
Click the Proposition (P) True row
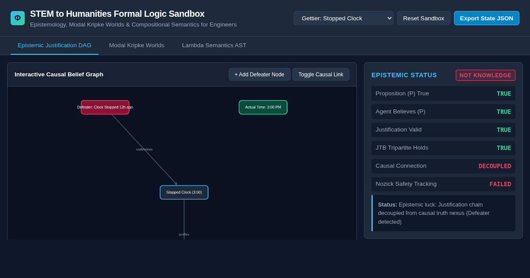443,94
